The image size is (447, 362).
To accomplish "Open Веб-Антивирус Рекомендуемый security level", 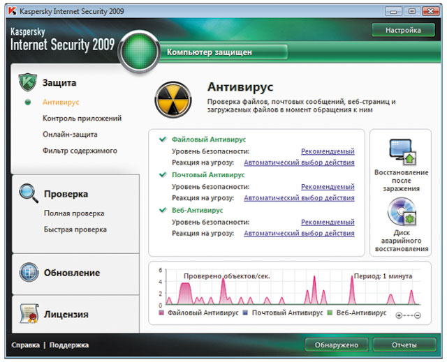I will point(328,222).
